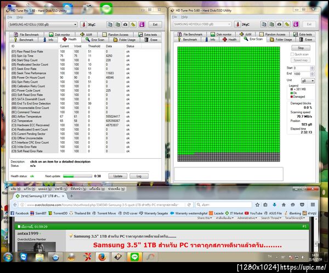
Task: Switch to Error Scan tab in left HD Tune
Action: pos(95,39)
